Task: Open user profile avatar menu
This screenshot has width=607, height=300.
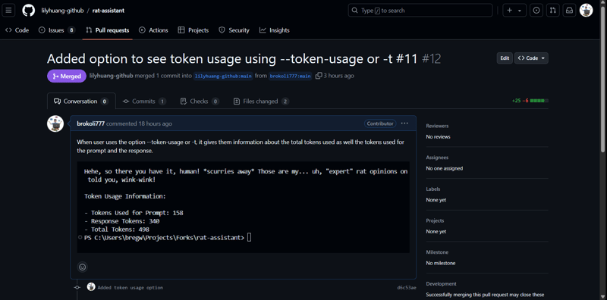Action: click(586, 11)
